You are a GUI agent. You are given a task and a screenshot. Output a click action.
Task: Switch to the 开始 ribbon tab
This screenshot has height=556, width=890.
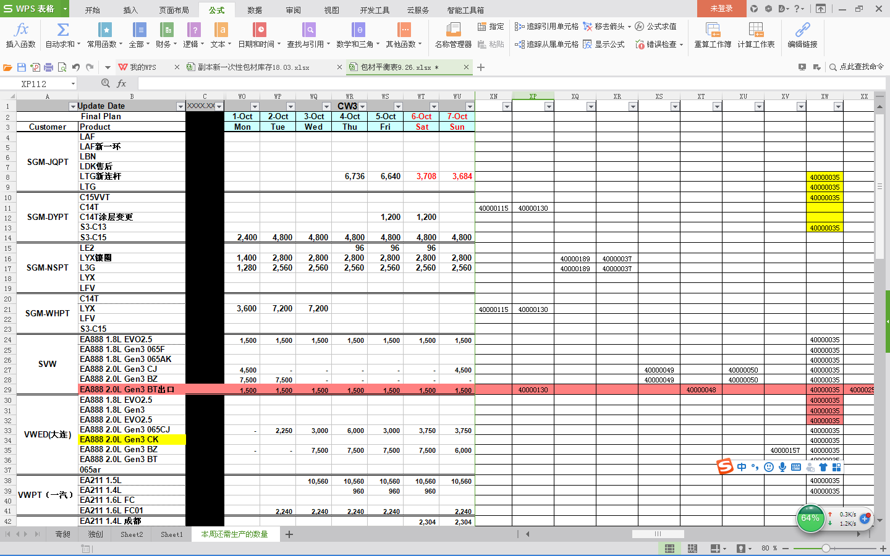(x=93, y=10)
